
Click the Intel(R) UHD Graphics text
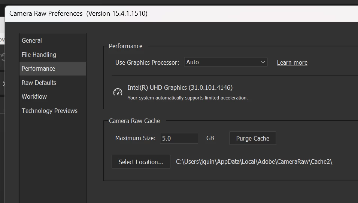tap(180, 88)
